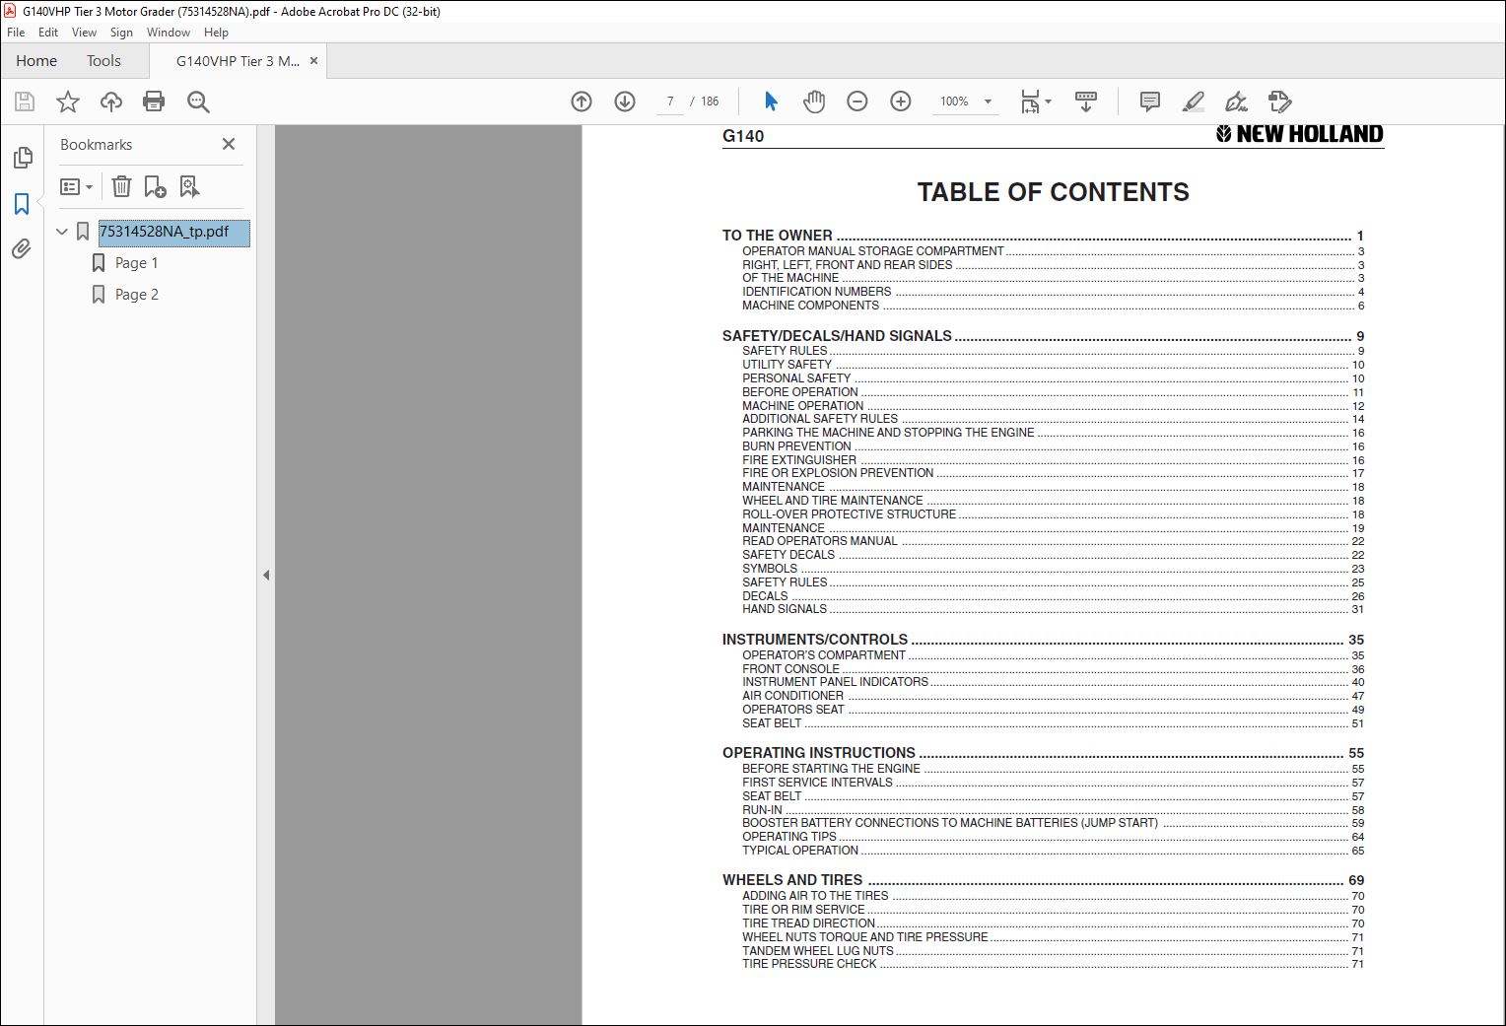Select the Page 2 bookmark
Viewport: 1506px width, 1026px height.
click(x=136, y=295)
